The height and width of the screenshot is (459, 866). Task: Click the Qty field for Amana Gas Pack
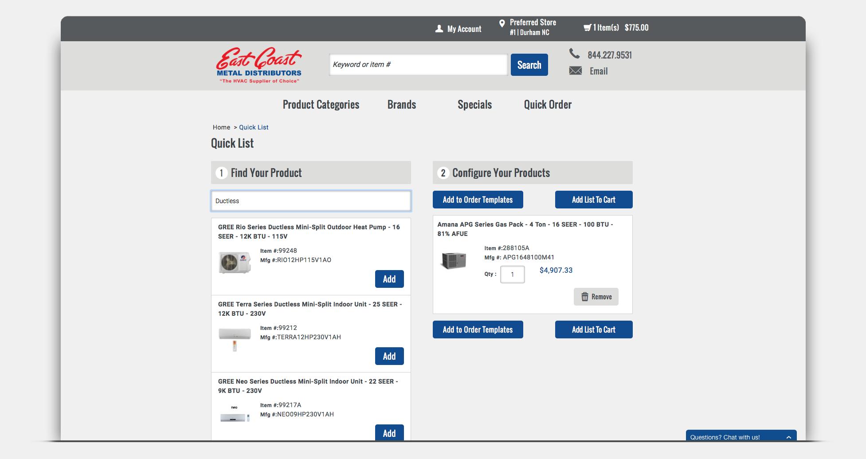tap(512, 275)
